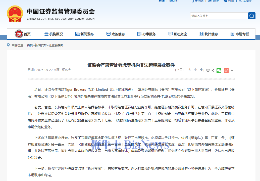
Task: Click the source text 来源: 证监会
Action: click(x=62, y=70)
